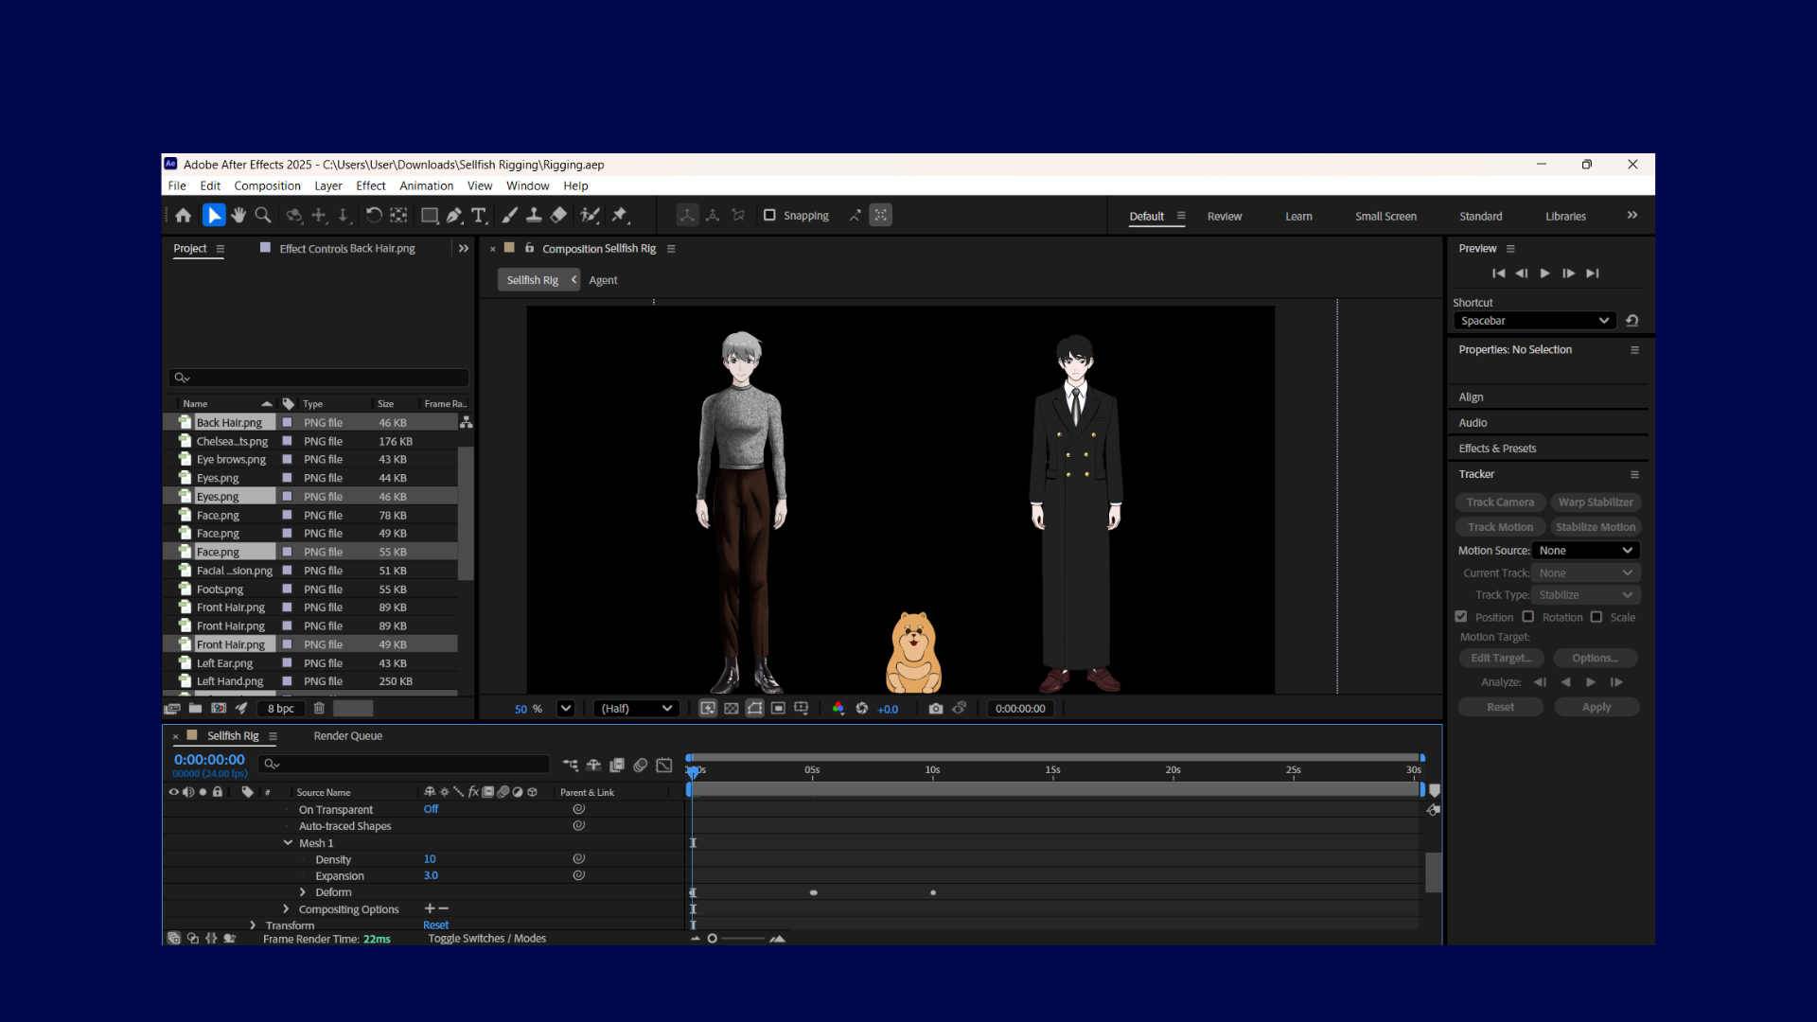Click the 8 bpc color depth button

[280, 709]
